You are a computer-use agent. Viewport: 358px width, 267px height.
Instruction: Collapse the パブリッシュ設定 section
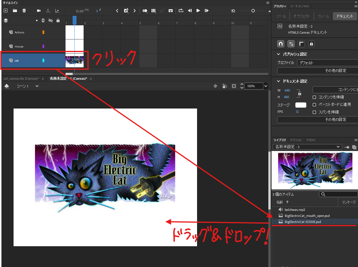coord(278,54)
